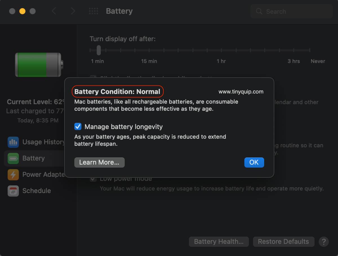
Task: Set display-off slider to Never
Action: pyautogui.click(x=310, y=50)
